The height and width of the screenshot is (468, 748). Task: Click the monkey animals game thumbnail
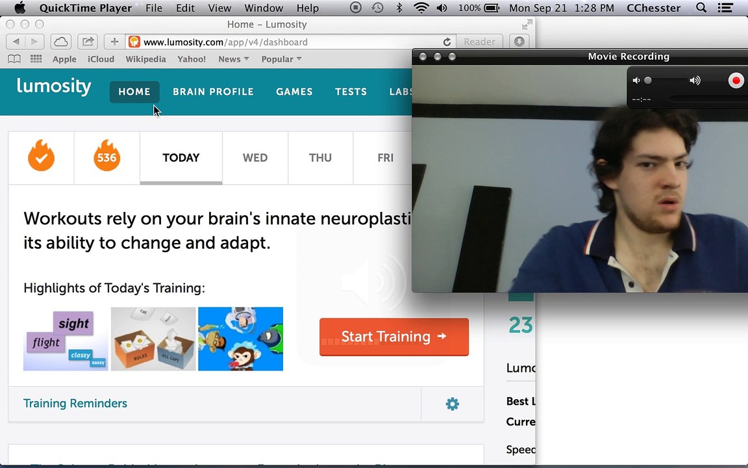pos(240,339)
